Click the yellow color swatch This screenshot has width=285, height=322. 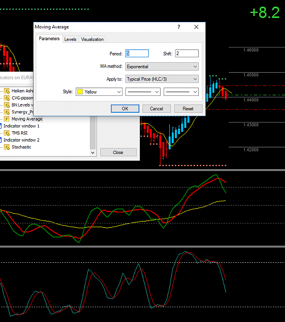tap(80, 92)
